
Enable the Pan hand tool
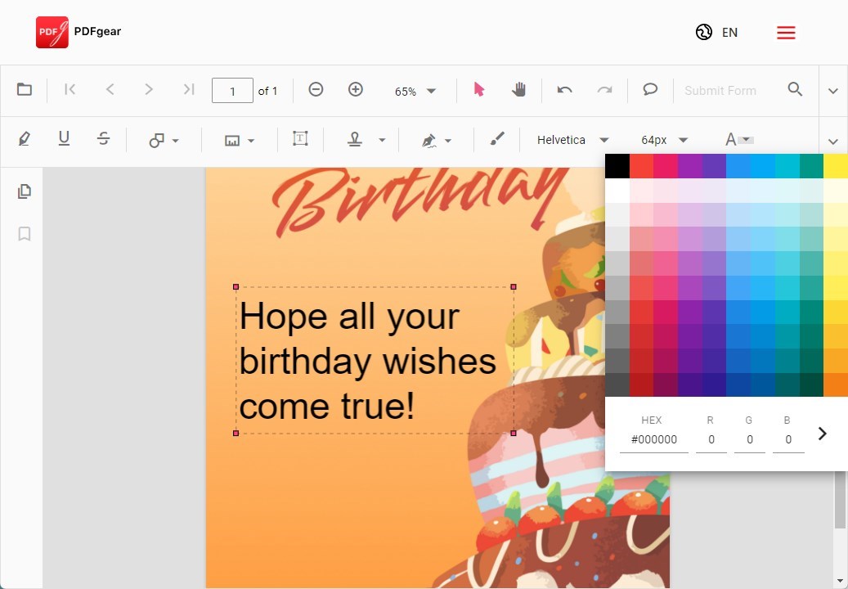[x=518, y=90]
